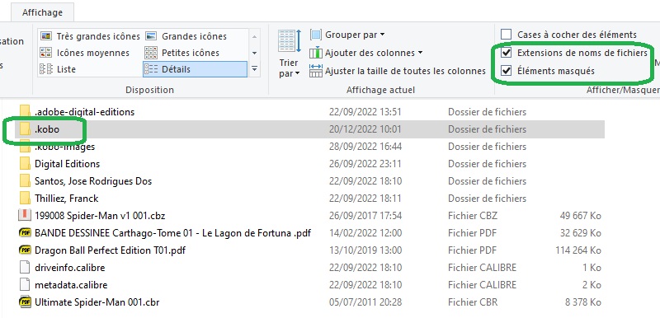
Task: Expand the layout gallery more options arrow
Action: pos(254,69)
